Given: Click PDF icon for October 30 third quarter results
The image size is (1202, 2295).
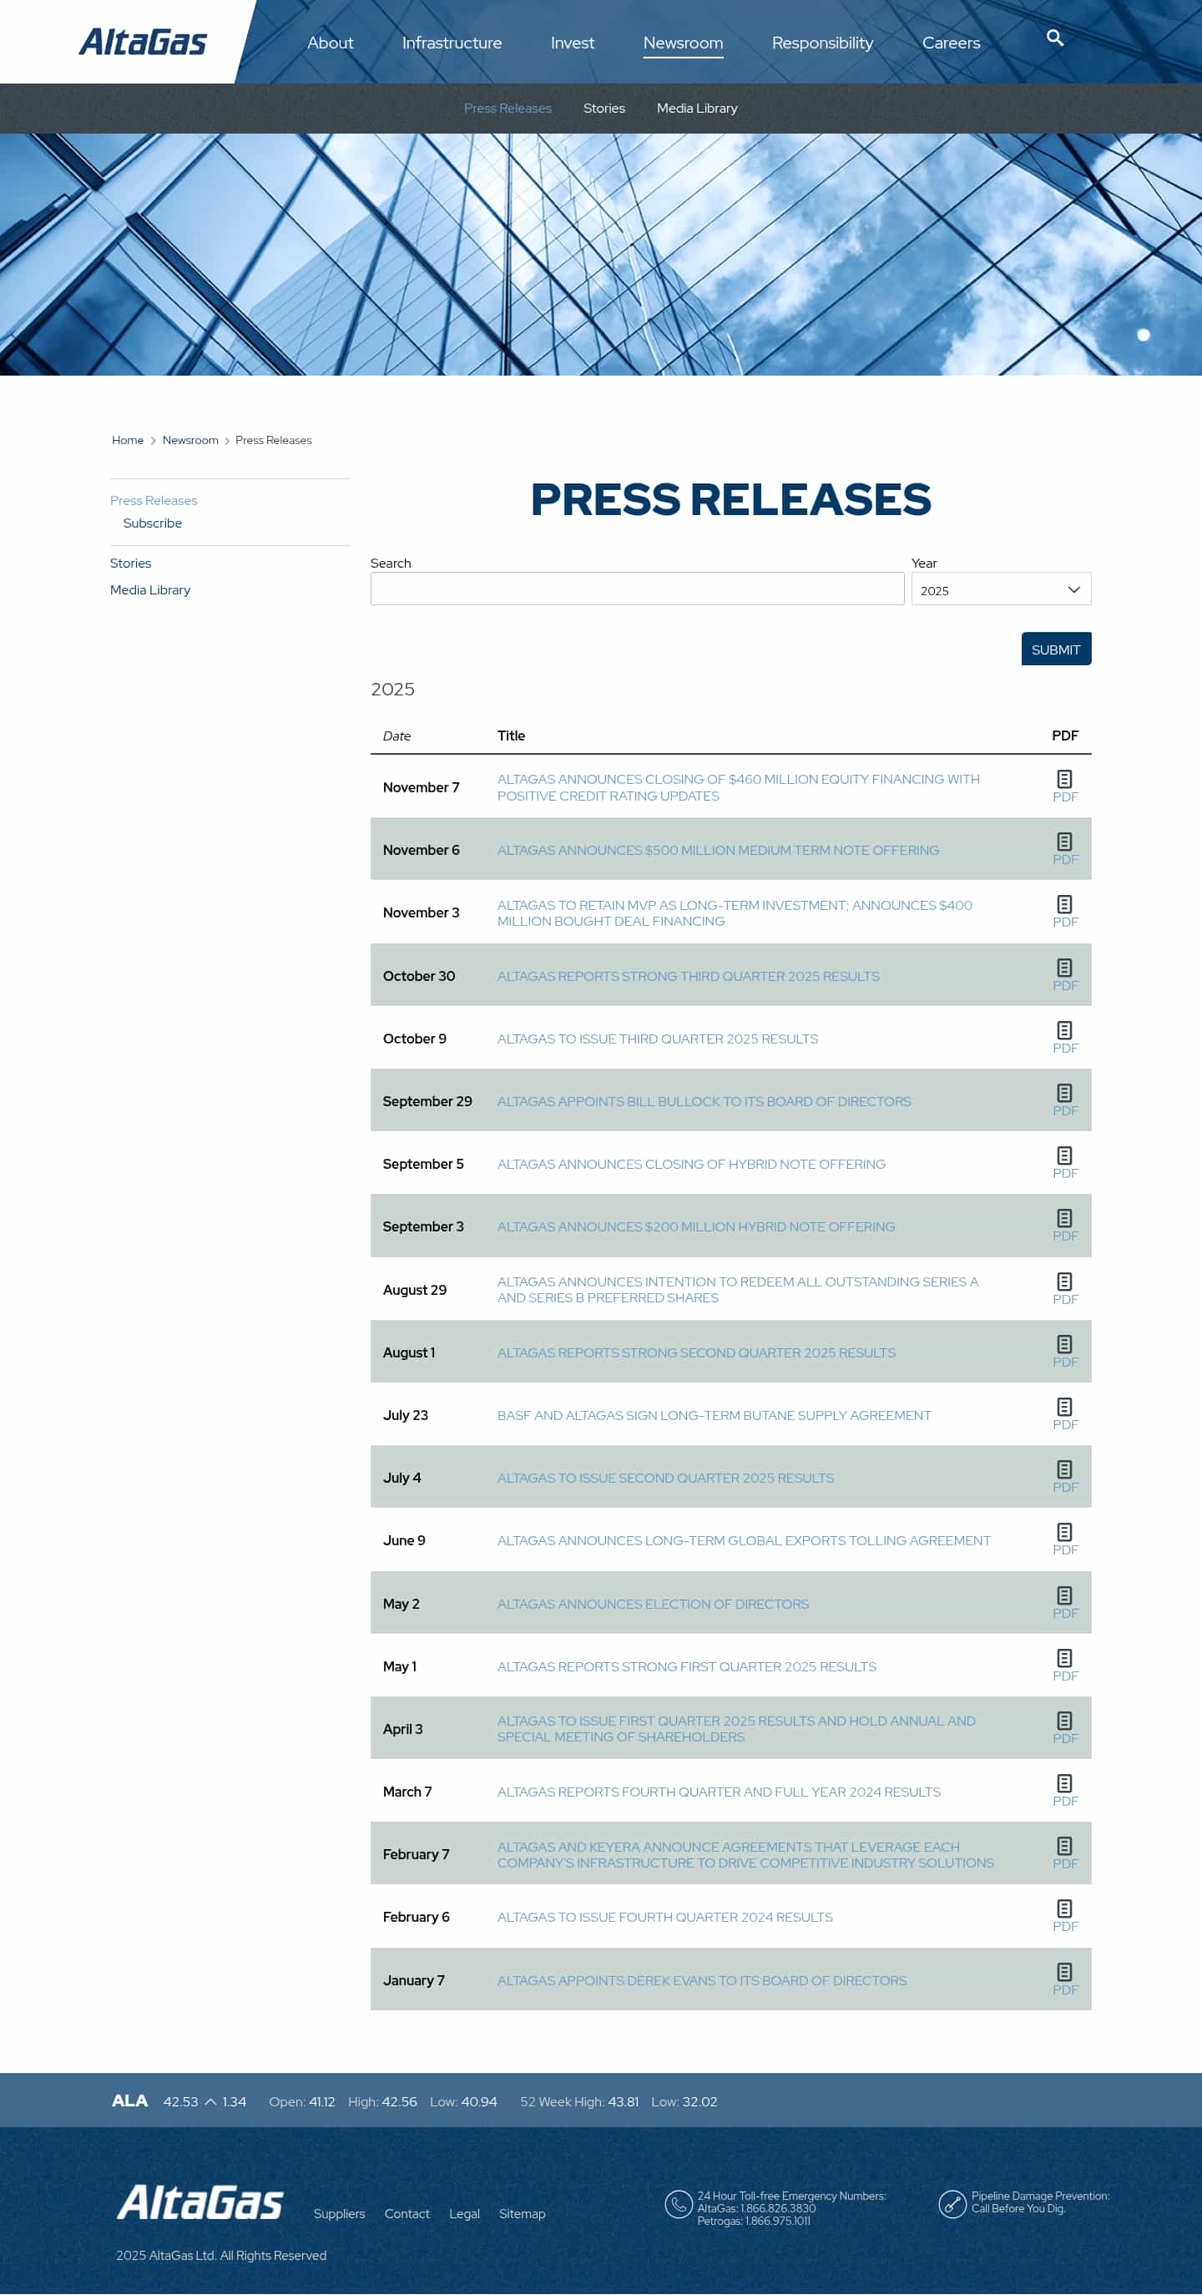Looking at the screenshot, I should (1064, 966).
